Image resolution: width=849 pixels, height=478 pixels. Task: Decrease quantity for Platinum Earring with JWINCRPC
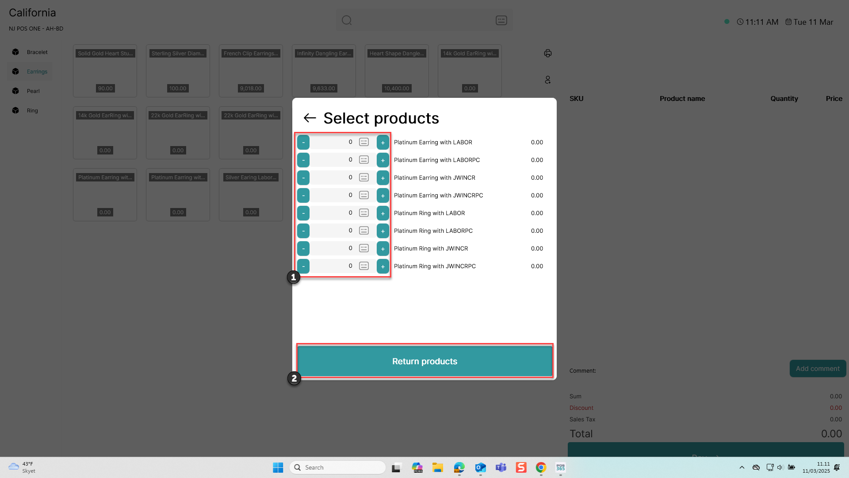(303, 195)
